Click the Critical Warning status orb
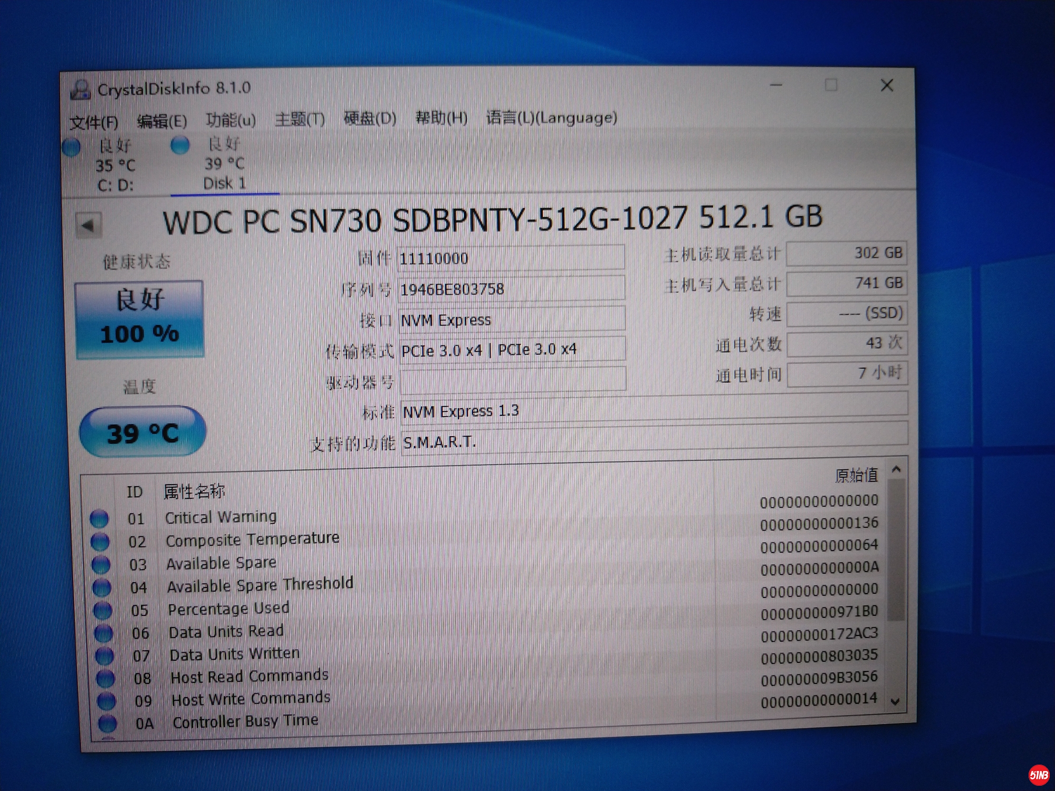This screenshot has height=791, width=1055. 99,519
